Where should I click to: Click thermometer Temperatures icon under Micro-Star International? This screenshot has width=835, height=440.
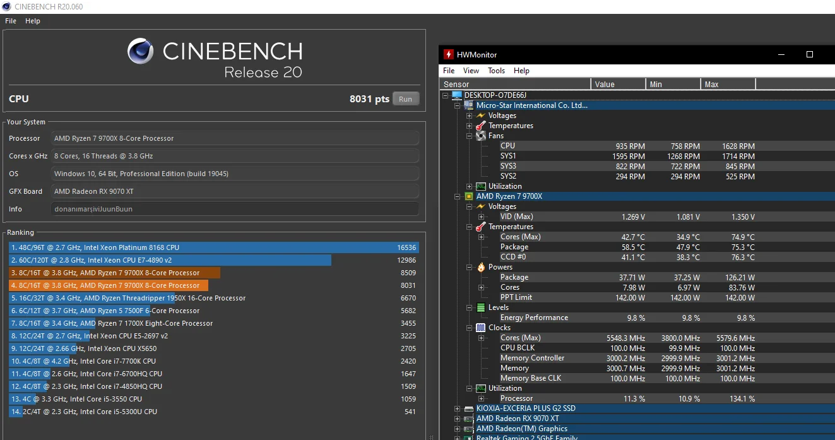click(481, 126)
